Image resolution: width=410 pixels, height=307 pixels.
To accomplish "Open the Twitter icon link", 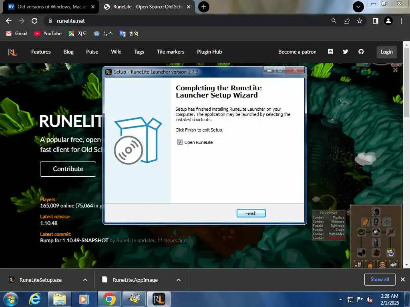I will coord(346,52).
